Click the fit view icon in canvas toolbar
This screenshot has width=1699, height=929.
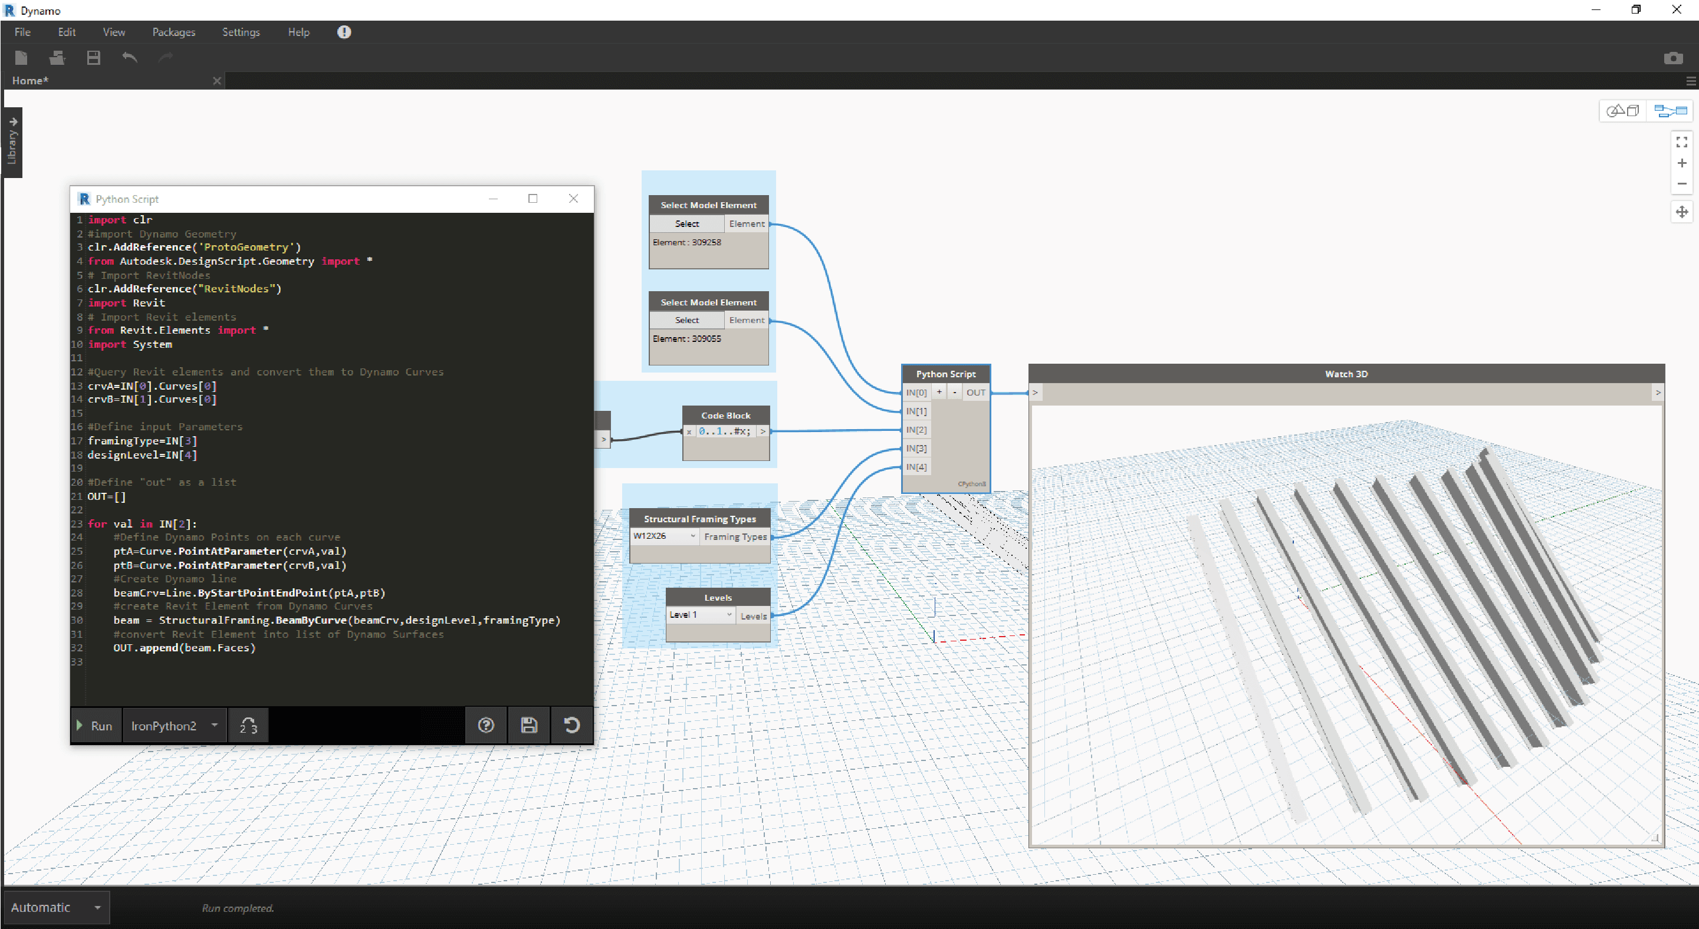1682,141
